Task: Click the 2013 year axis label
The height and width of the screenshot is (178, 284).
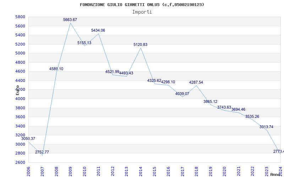Action: (126, 172)
